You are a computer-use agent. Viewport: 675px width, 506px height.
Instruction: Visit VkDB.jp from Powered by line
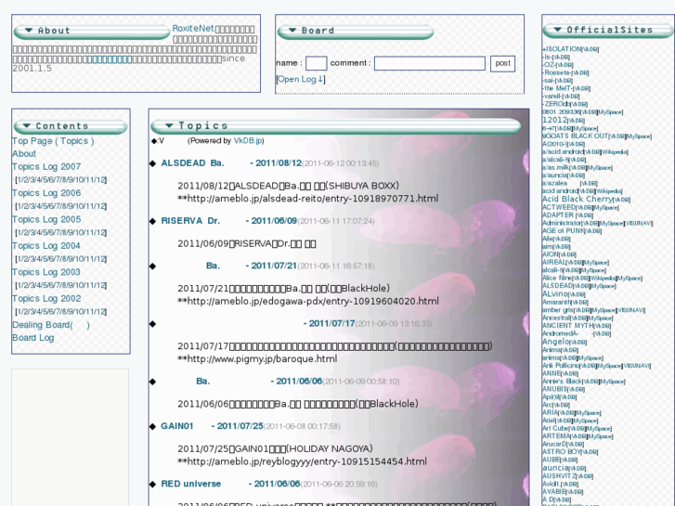[248, 141]
